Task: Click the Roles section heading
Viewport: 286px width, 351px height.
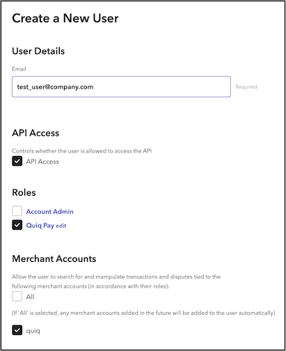Action: [24, 192]
